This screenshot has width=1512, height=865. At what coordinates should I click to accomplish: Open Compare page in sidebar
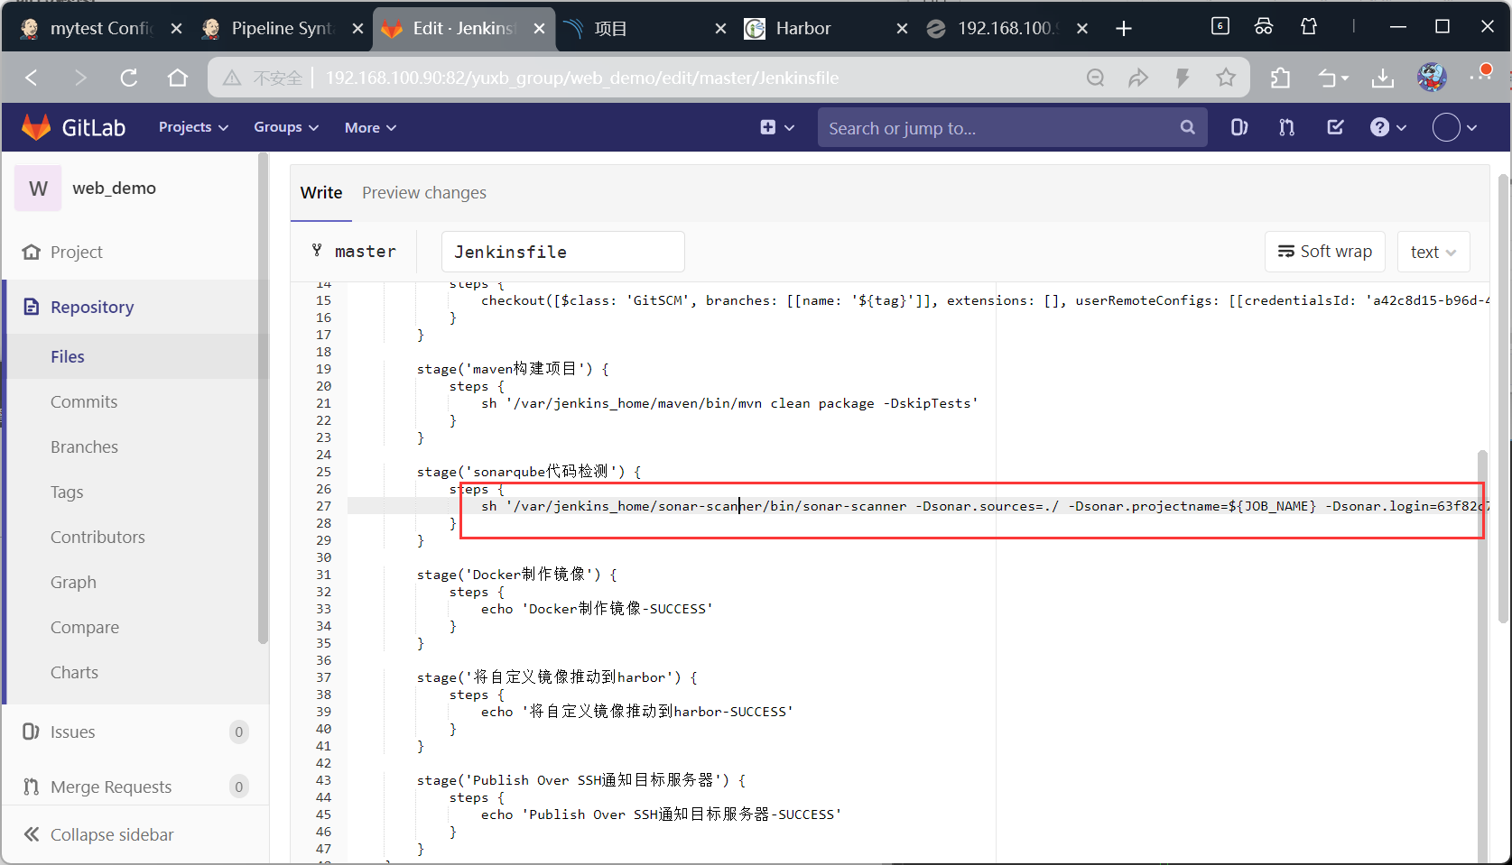(85, 627)
